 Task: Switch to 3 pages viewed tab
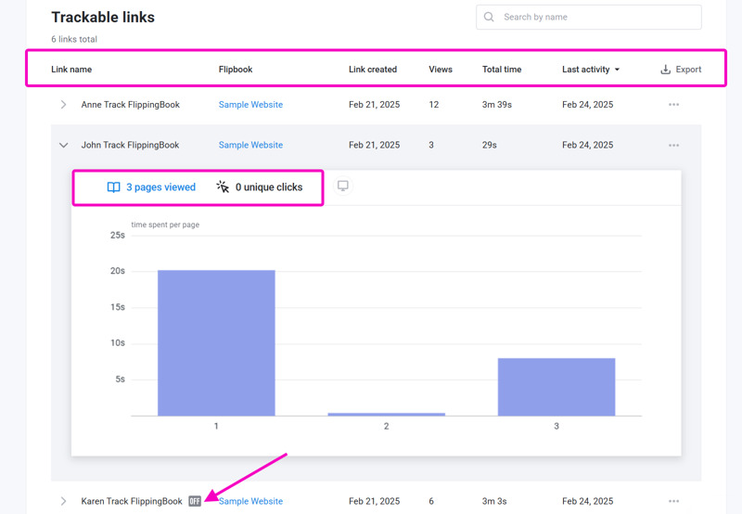point(160,187)
